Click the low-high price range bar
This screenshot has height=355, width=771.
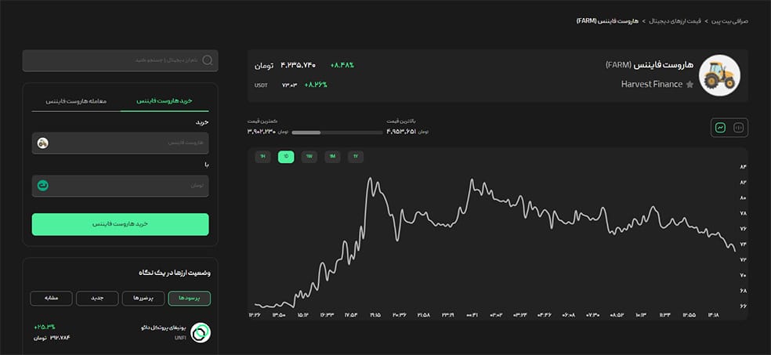point(337,132)
